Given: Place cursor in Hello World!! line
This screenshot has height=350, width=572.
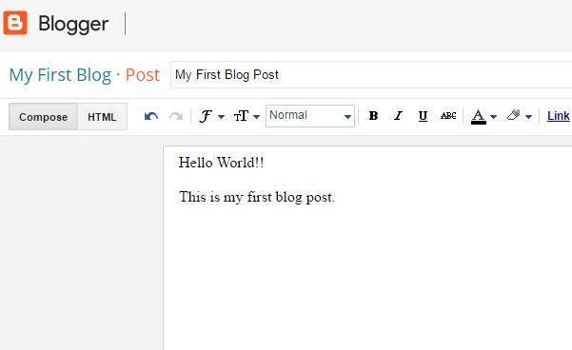Looking at the screenshot, I should pos(221,163).
